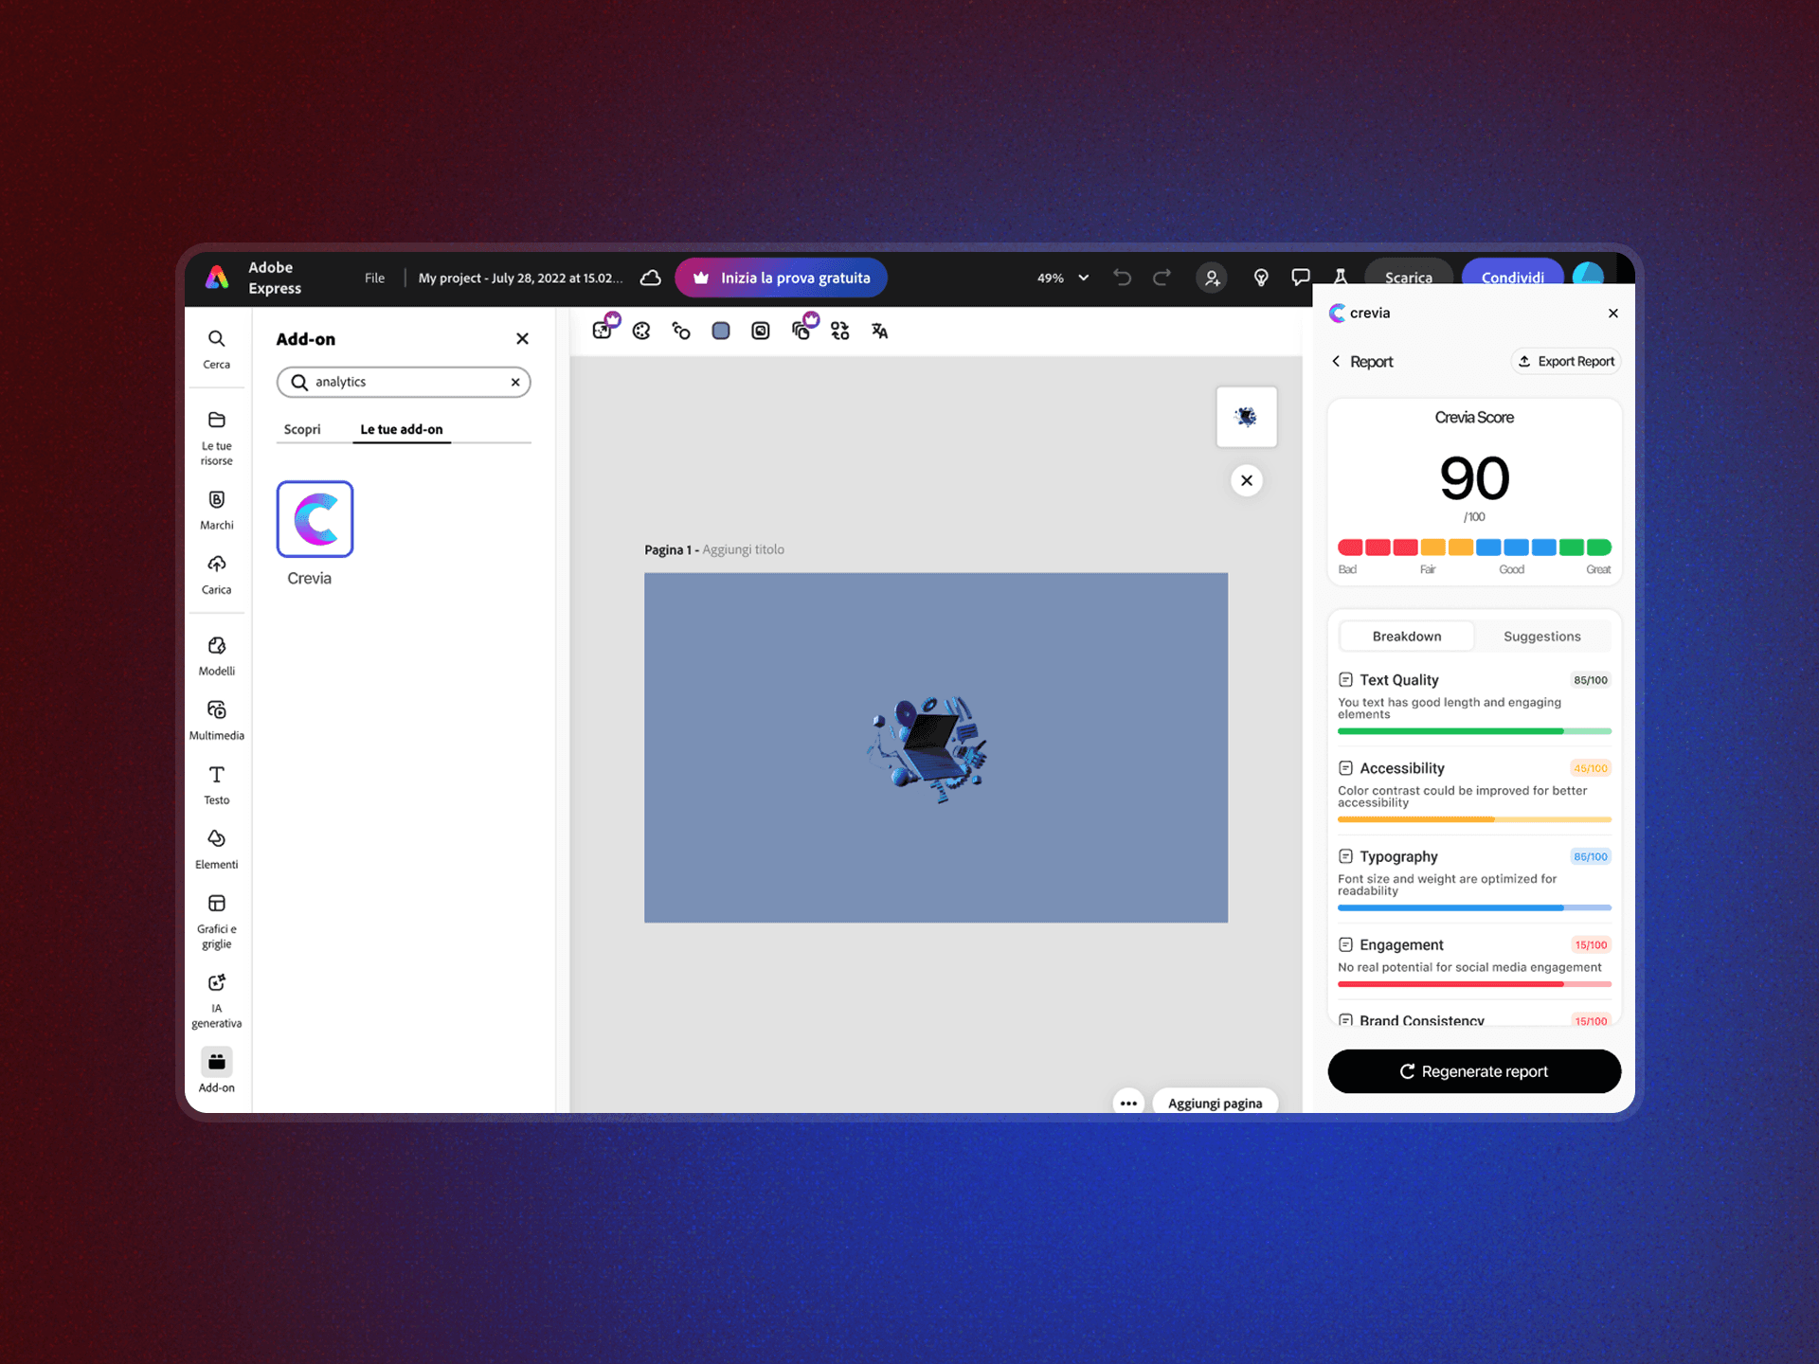Open the Multimedia sidebar panel
Screen dimensions: 1819x1364
click(216, 719)
